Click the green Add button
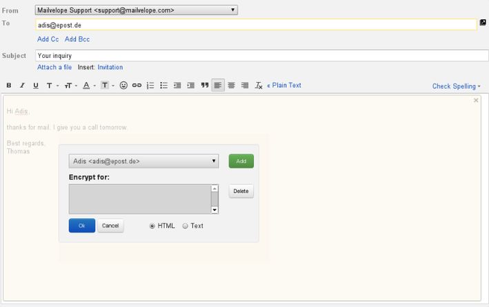 (241, 161)
